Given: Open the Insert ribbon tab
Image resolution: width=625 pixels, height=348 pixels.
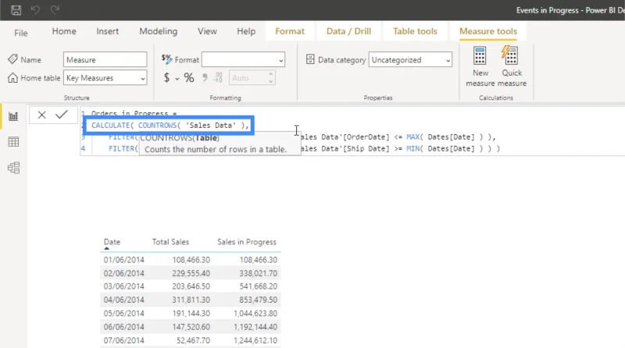Looking at the screenshot, I should tap(108, 31).
